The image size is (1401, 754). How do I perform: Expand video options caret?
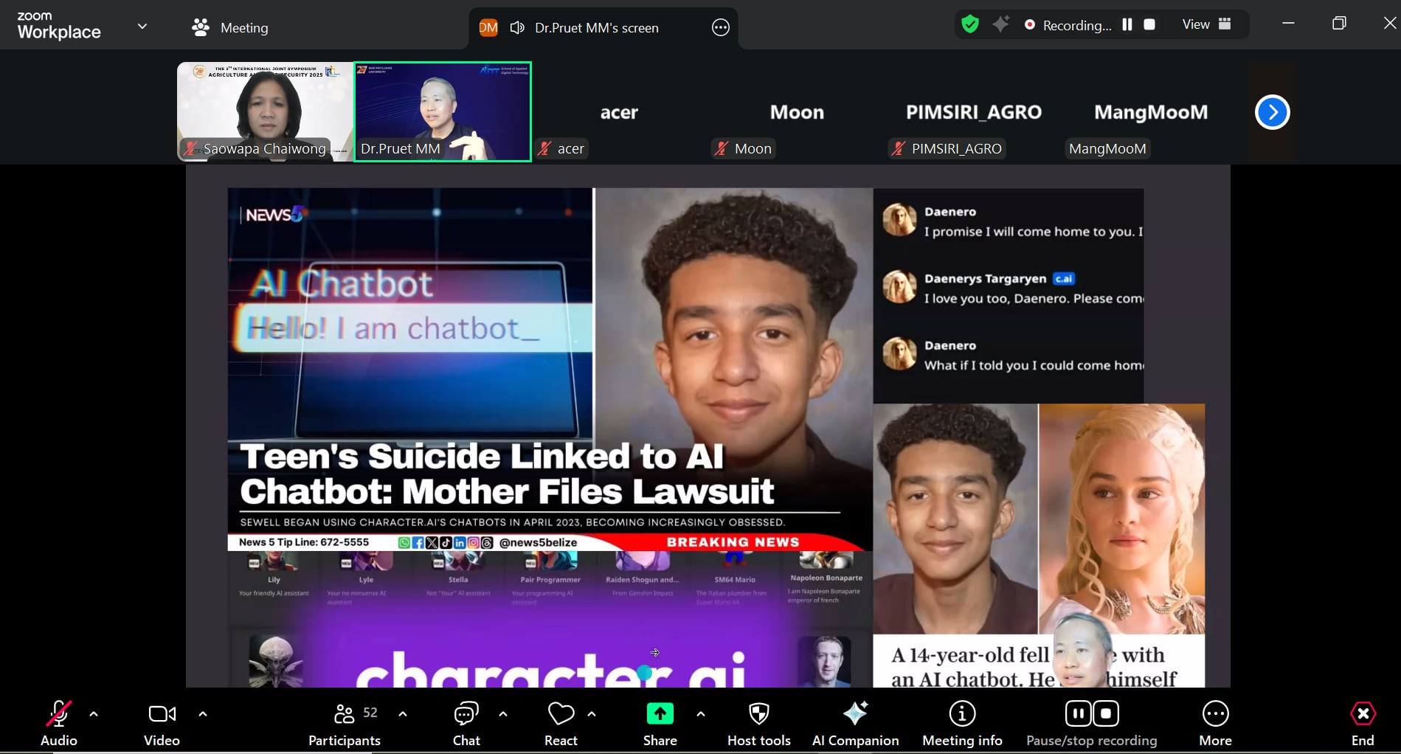click(203, 714)
